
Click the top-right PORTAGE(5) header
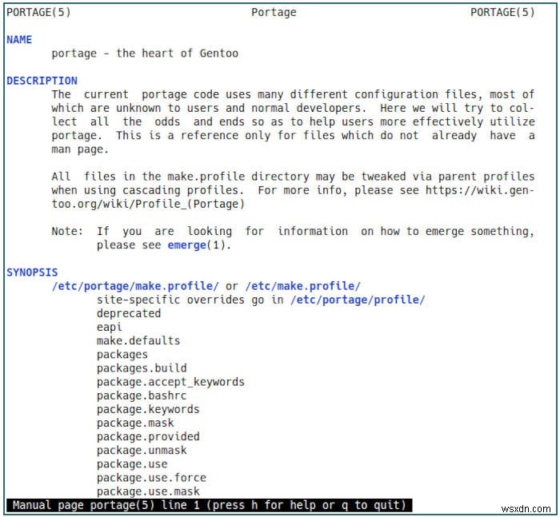pos(502,13)
